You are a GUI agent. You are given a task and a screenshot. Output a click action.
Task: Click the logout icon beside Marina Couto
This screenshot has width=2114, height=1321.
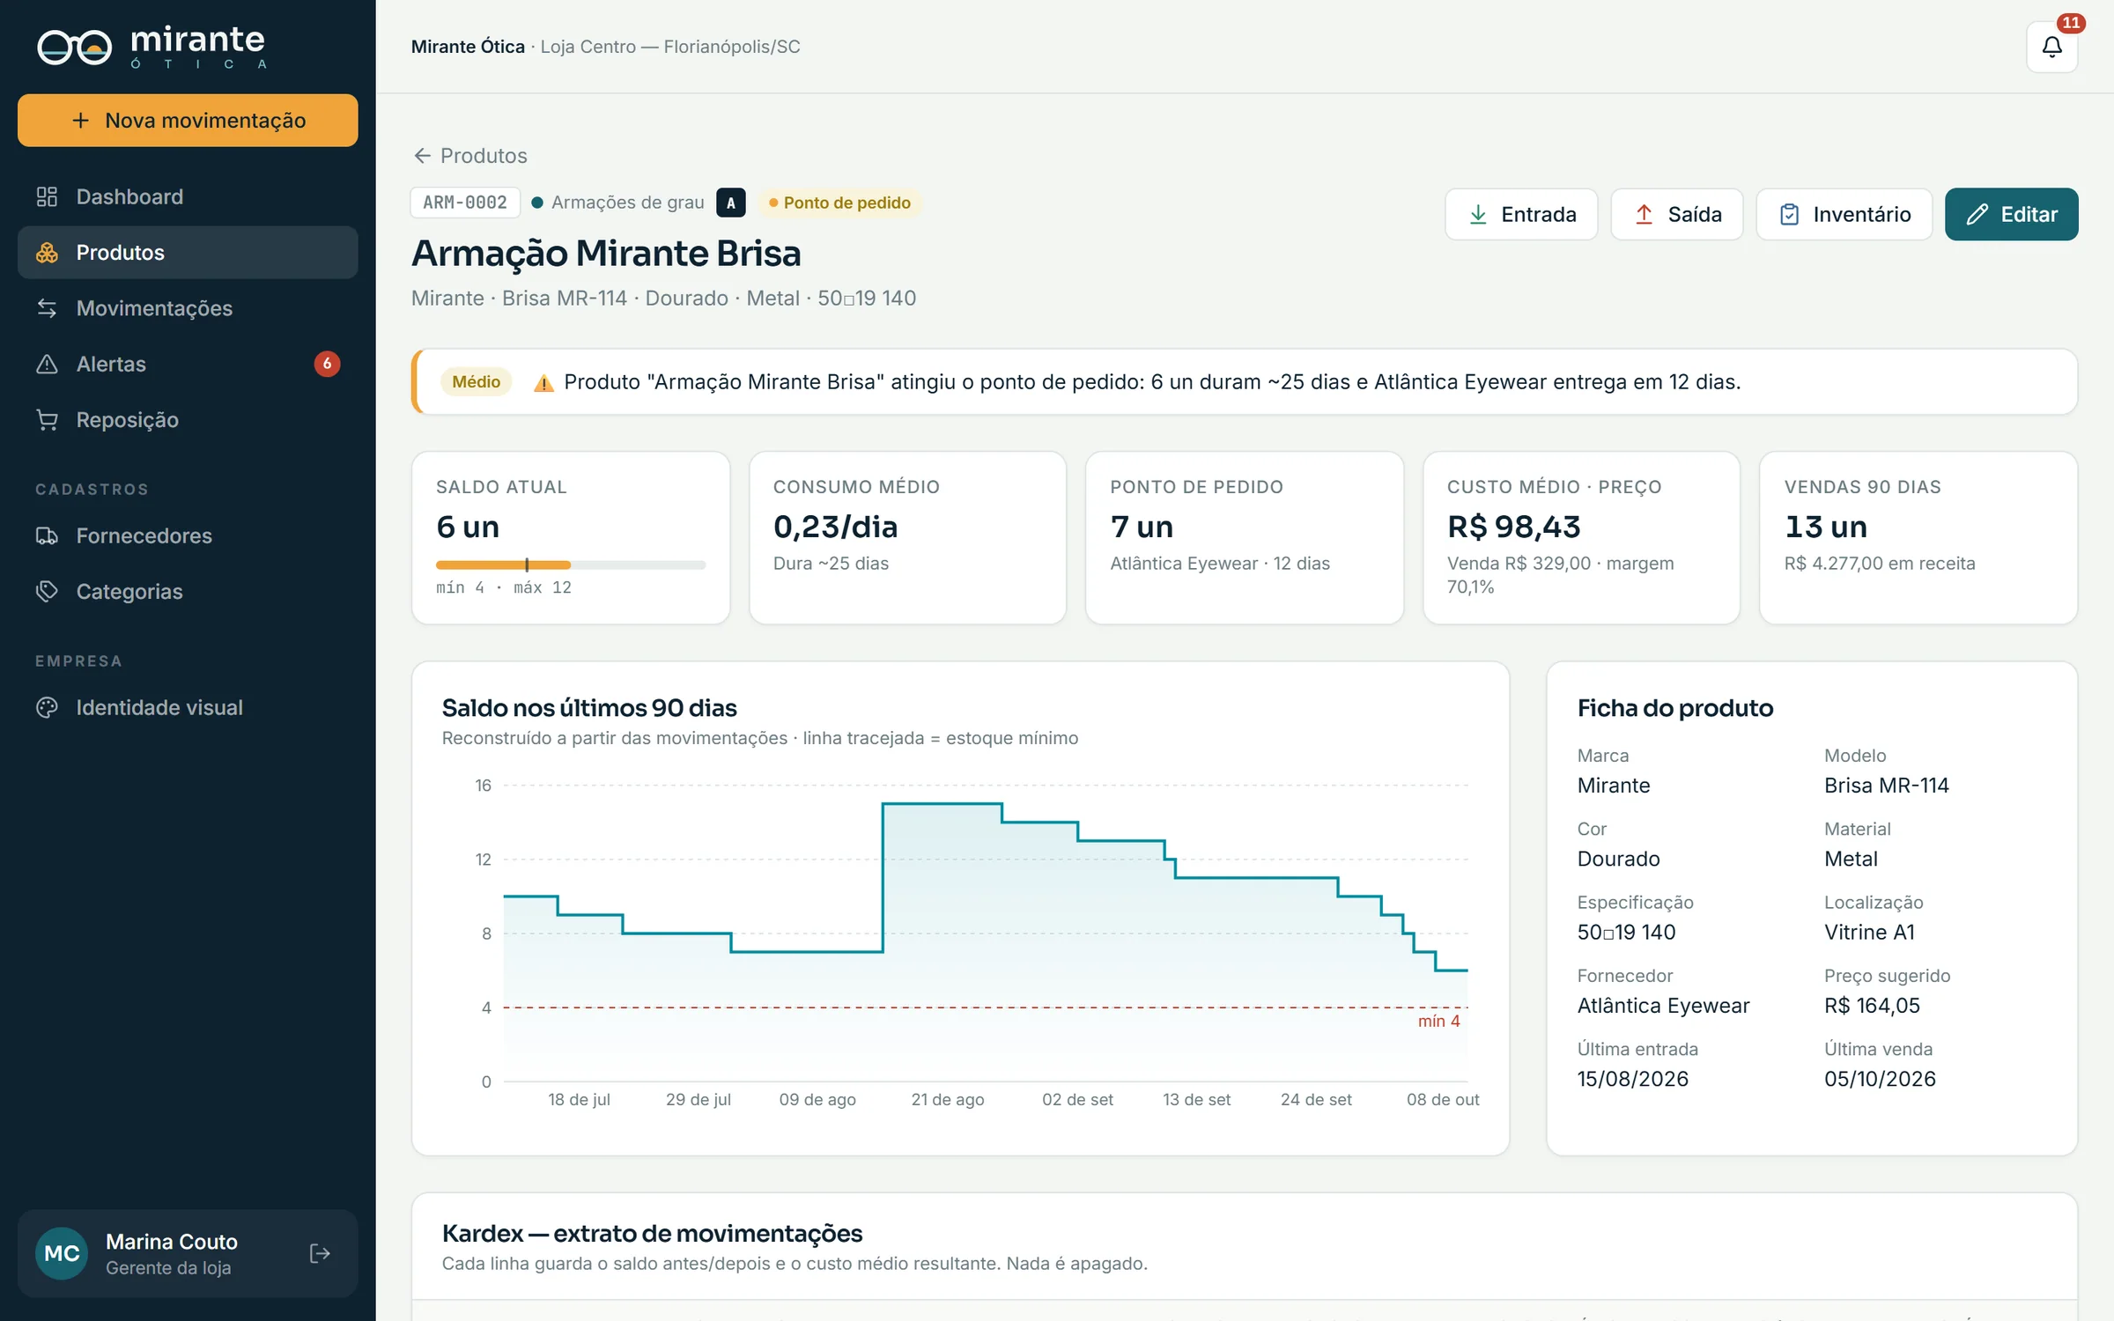tap(320, 1253)
